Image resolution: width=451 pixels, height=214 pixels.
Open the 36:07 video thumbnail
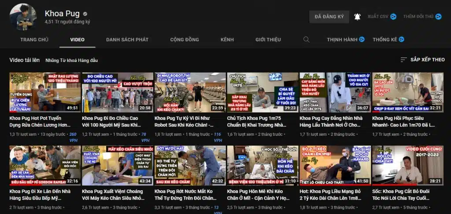coord(335,92)
